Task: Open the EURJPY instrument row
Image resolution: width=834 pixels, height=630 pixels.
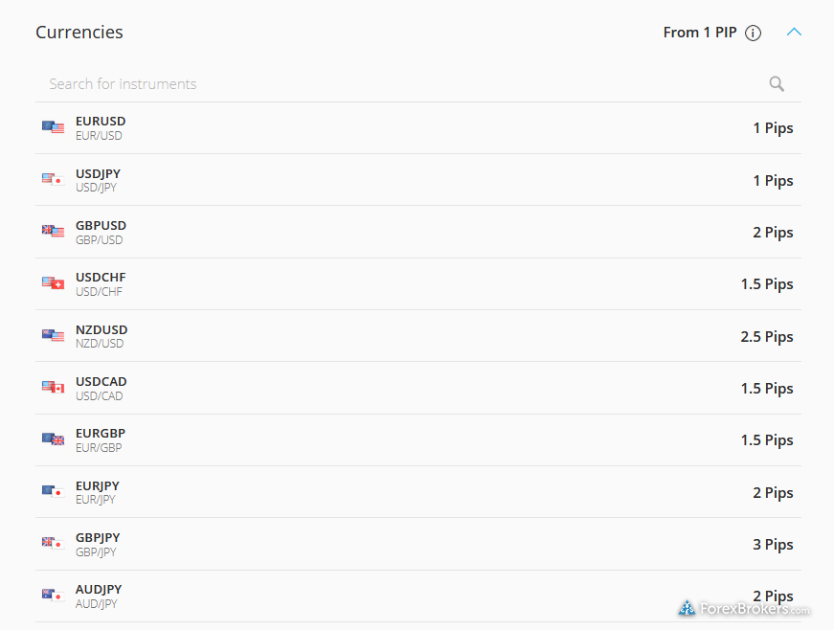Action: (x=418, y=492)
